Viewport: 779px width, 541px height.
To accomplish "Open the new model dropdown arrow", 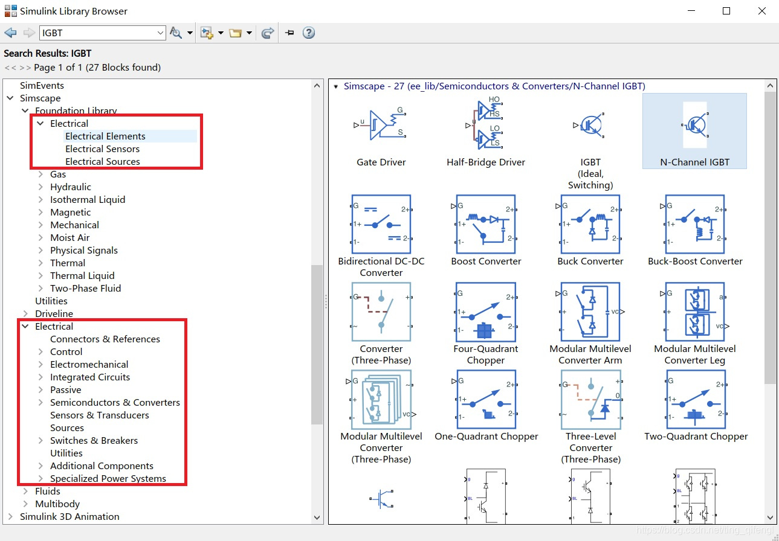I will tap(221, 33).
